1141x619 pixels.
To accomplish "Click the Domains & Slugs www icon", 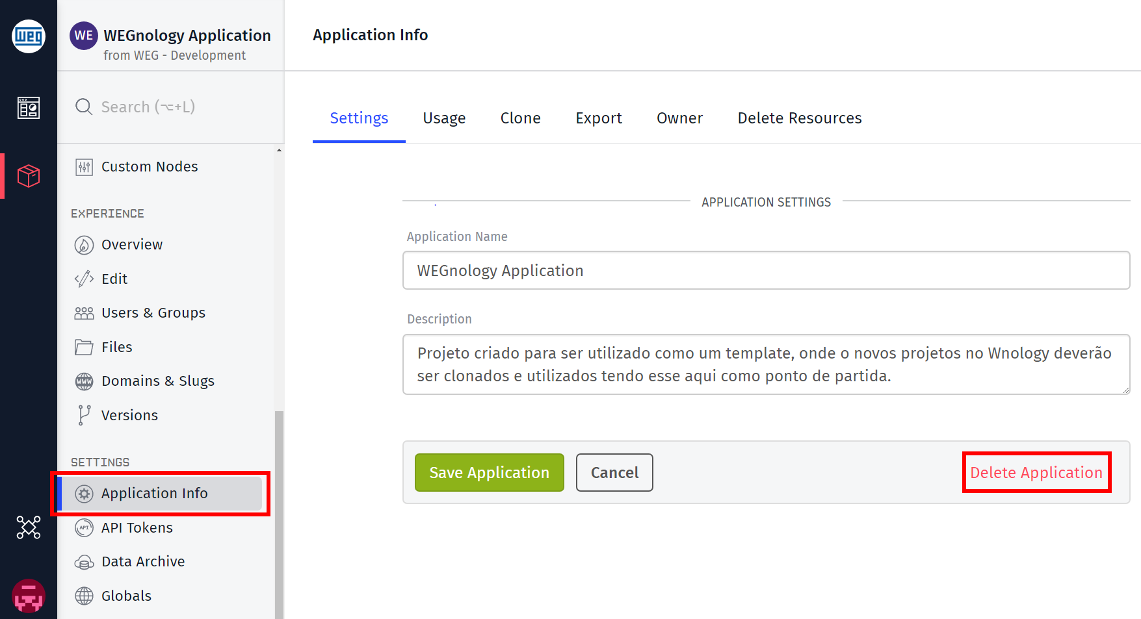I will coord(84,381).
